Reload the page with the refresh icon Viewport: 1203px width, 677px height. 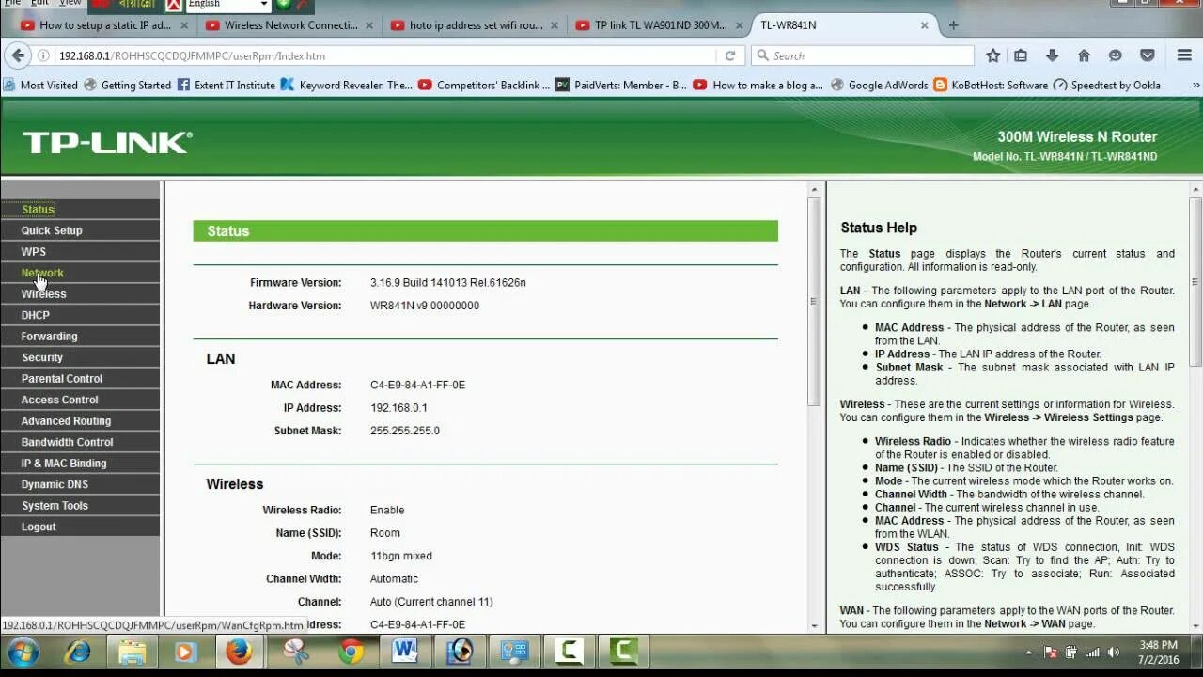(729, 55)
